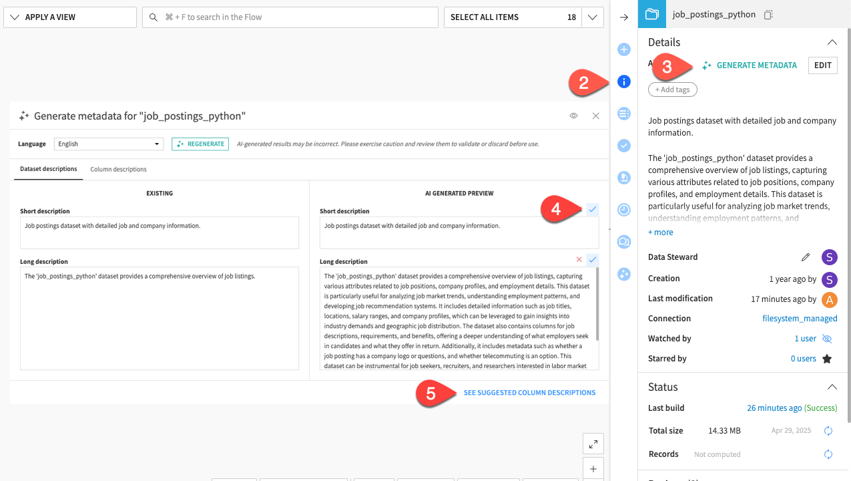Open the Schema panel icon below the info icon
The image size is (851, 481).
(x=623, y=114)
